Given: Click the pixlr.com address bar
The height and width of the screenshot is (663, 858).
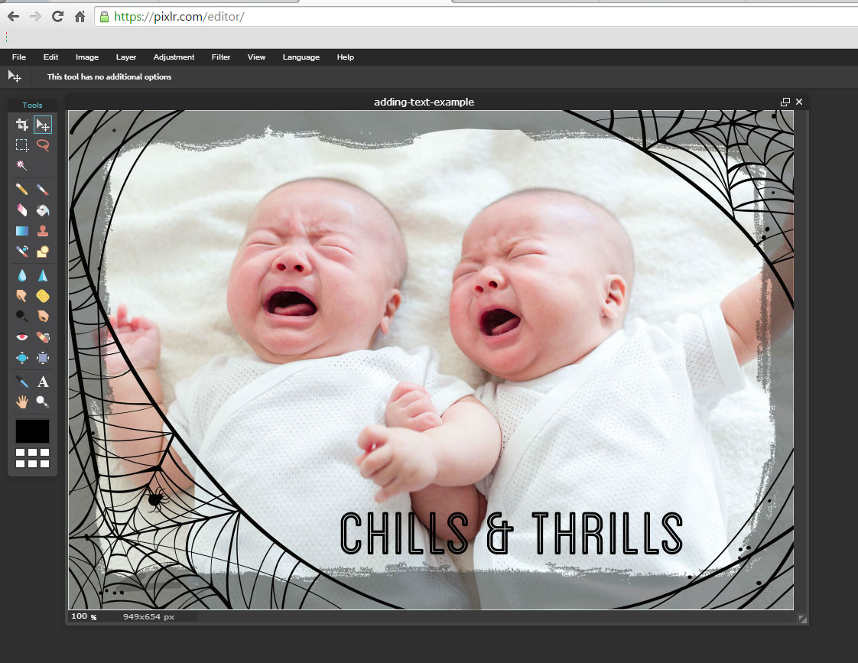Looking at the screenshot, I should tap(459, 16).
